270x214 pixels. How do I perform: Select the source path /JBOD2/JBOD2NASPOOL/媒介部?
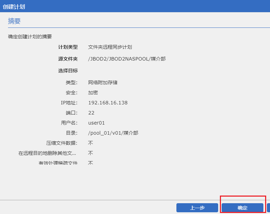(127, 59)
